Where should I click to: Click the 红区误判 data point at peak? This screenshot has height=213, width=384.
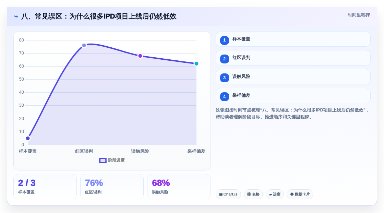[84, 45]
